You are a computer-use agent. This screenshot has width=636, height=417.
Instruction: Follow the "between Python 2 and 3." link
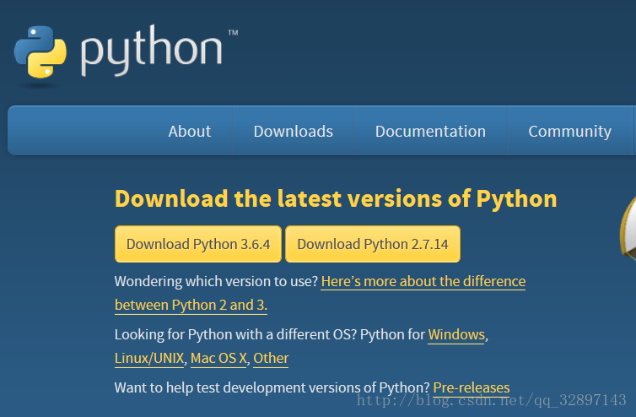(191, 305)
